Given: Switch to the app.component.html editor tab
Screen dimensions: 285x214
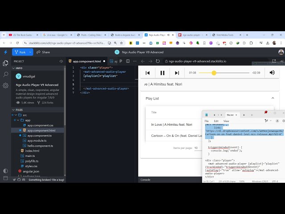Looking at the screenshot, I should pyautogui.click(x=86, y=61).
